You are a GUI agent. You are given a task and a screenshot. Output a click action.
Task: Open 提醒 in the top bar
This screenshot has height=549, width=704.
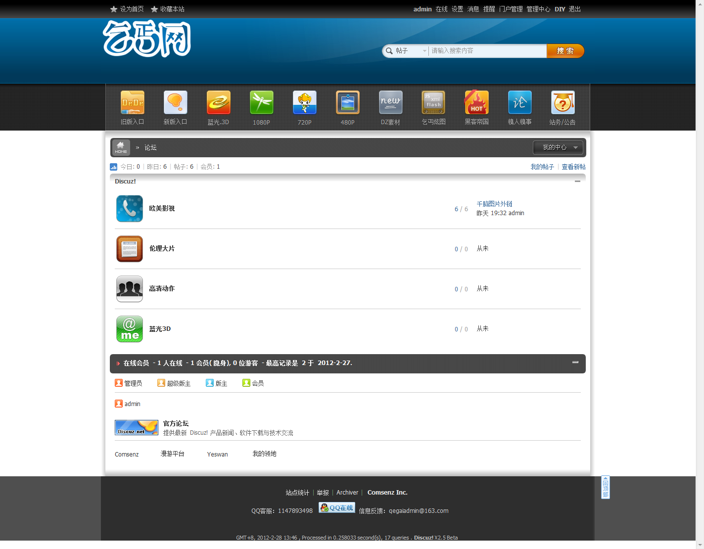(489, 9)
